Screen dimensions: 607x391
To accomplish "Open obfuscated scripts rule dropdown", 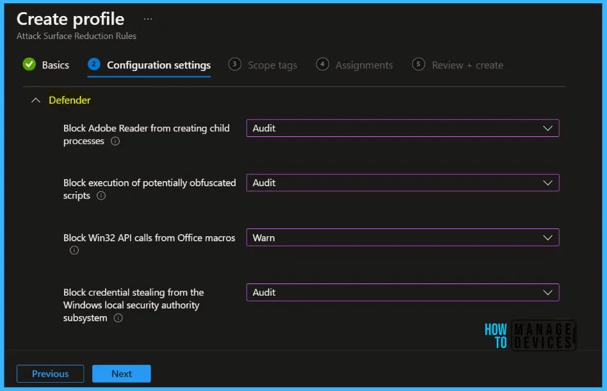I will [403, 182].
